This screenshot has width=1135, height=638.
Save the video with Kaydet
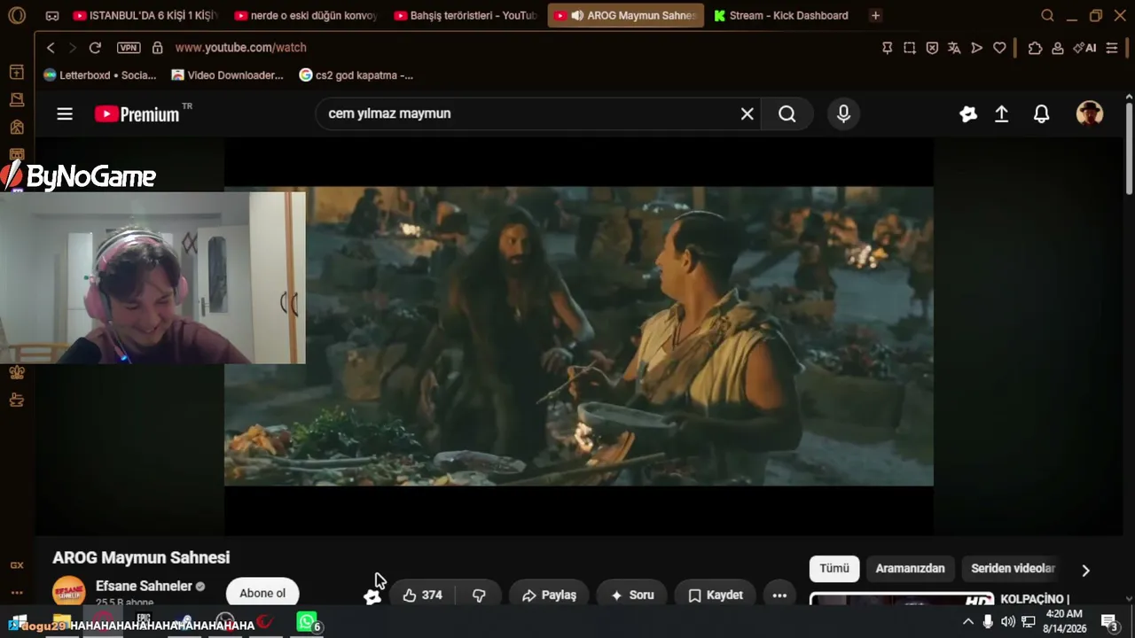coord(716,595)
